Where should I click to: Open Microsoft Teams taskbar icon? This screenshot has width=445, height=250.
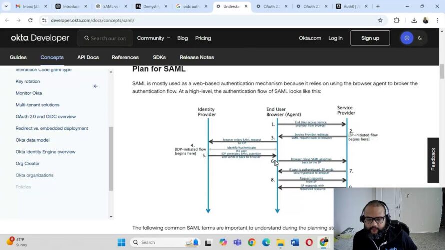pos(237,242)
